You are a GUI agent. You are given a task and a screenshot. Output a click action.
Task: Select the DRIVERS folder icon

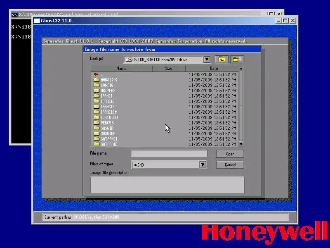click(96, 91)
